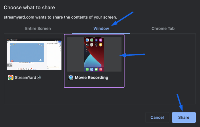
Task: Click the Safari icon in the iPhone preview dock
Action: [x=92, y=69]
